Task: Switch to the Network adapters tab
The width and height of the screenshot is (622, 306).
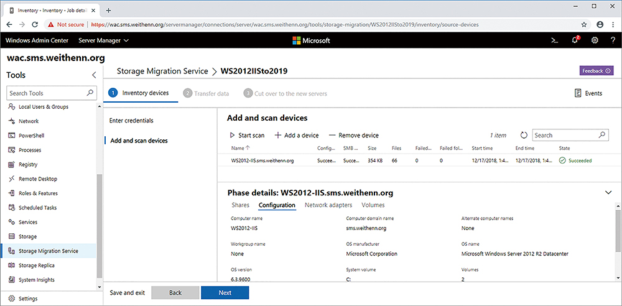Action: point(328,205)
